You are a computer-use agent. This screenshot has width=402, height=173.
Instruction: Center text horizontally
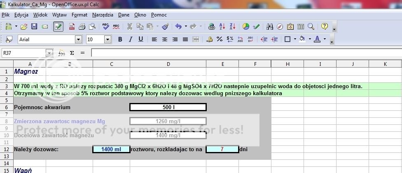click(165, 39)
